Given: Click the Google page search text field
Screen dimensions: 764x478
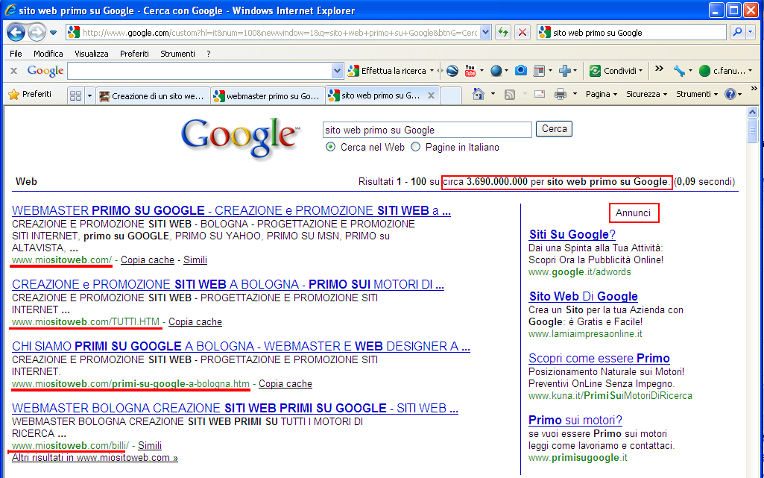Looking at the screenshot, I should (427, 130).
